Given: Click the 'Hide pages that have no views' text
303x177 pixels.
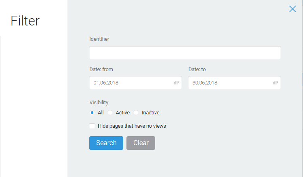Looking at the screenshot, I should [x=132, y=126].
